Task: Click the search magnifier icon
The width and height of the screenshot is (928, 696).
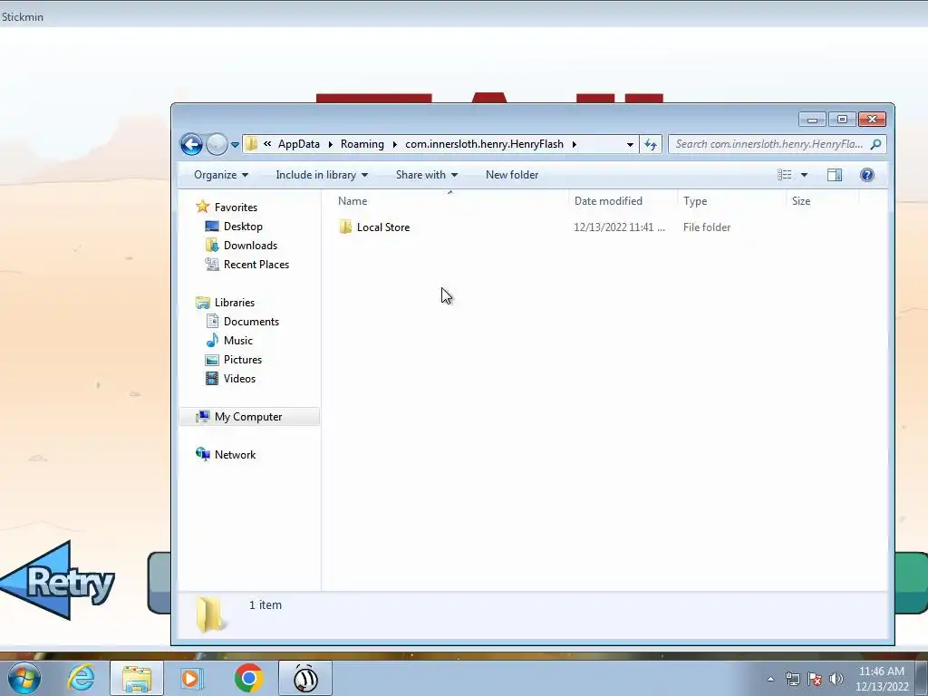Action: (876, 144)
